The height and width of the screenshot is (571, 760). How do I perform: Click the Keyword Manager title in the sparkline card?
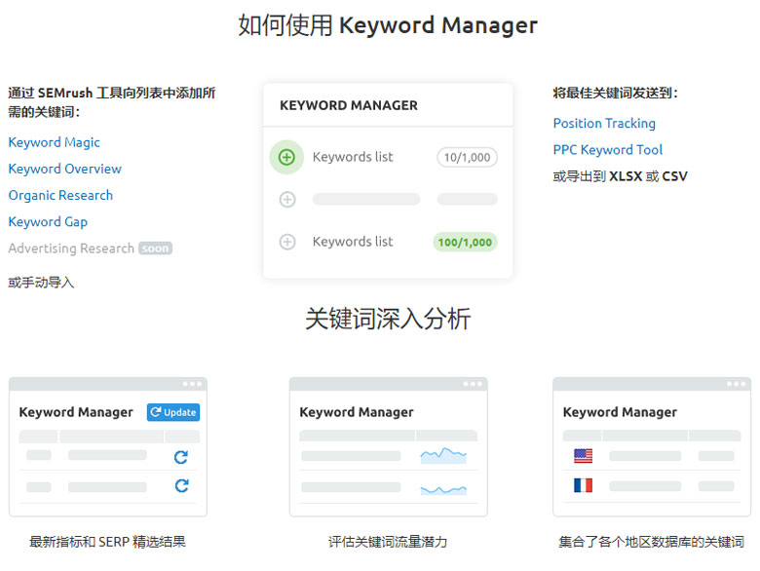(357, 412)
